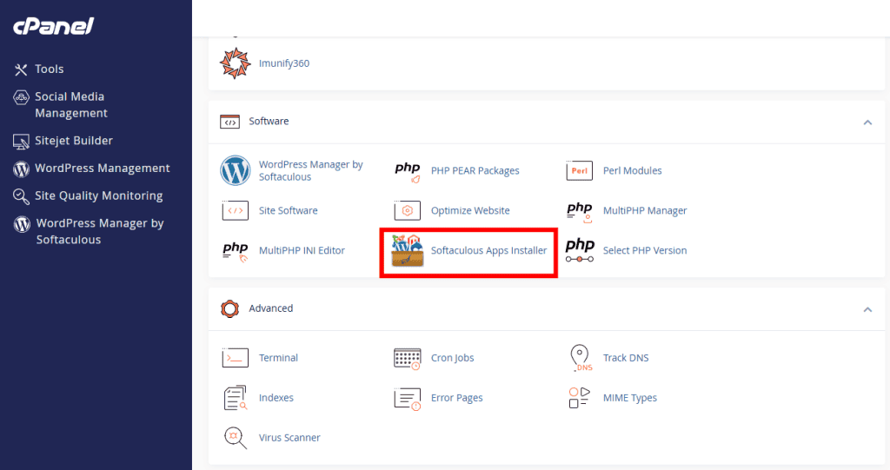Launch Softaculous Apps Installer link
Viewport: 890px width, 470px height.
488,250
